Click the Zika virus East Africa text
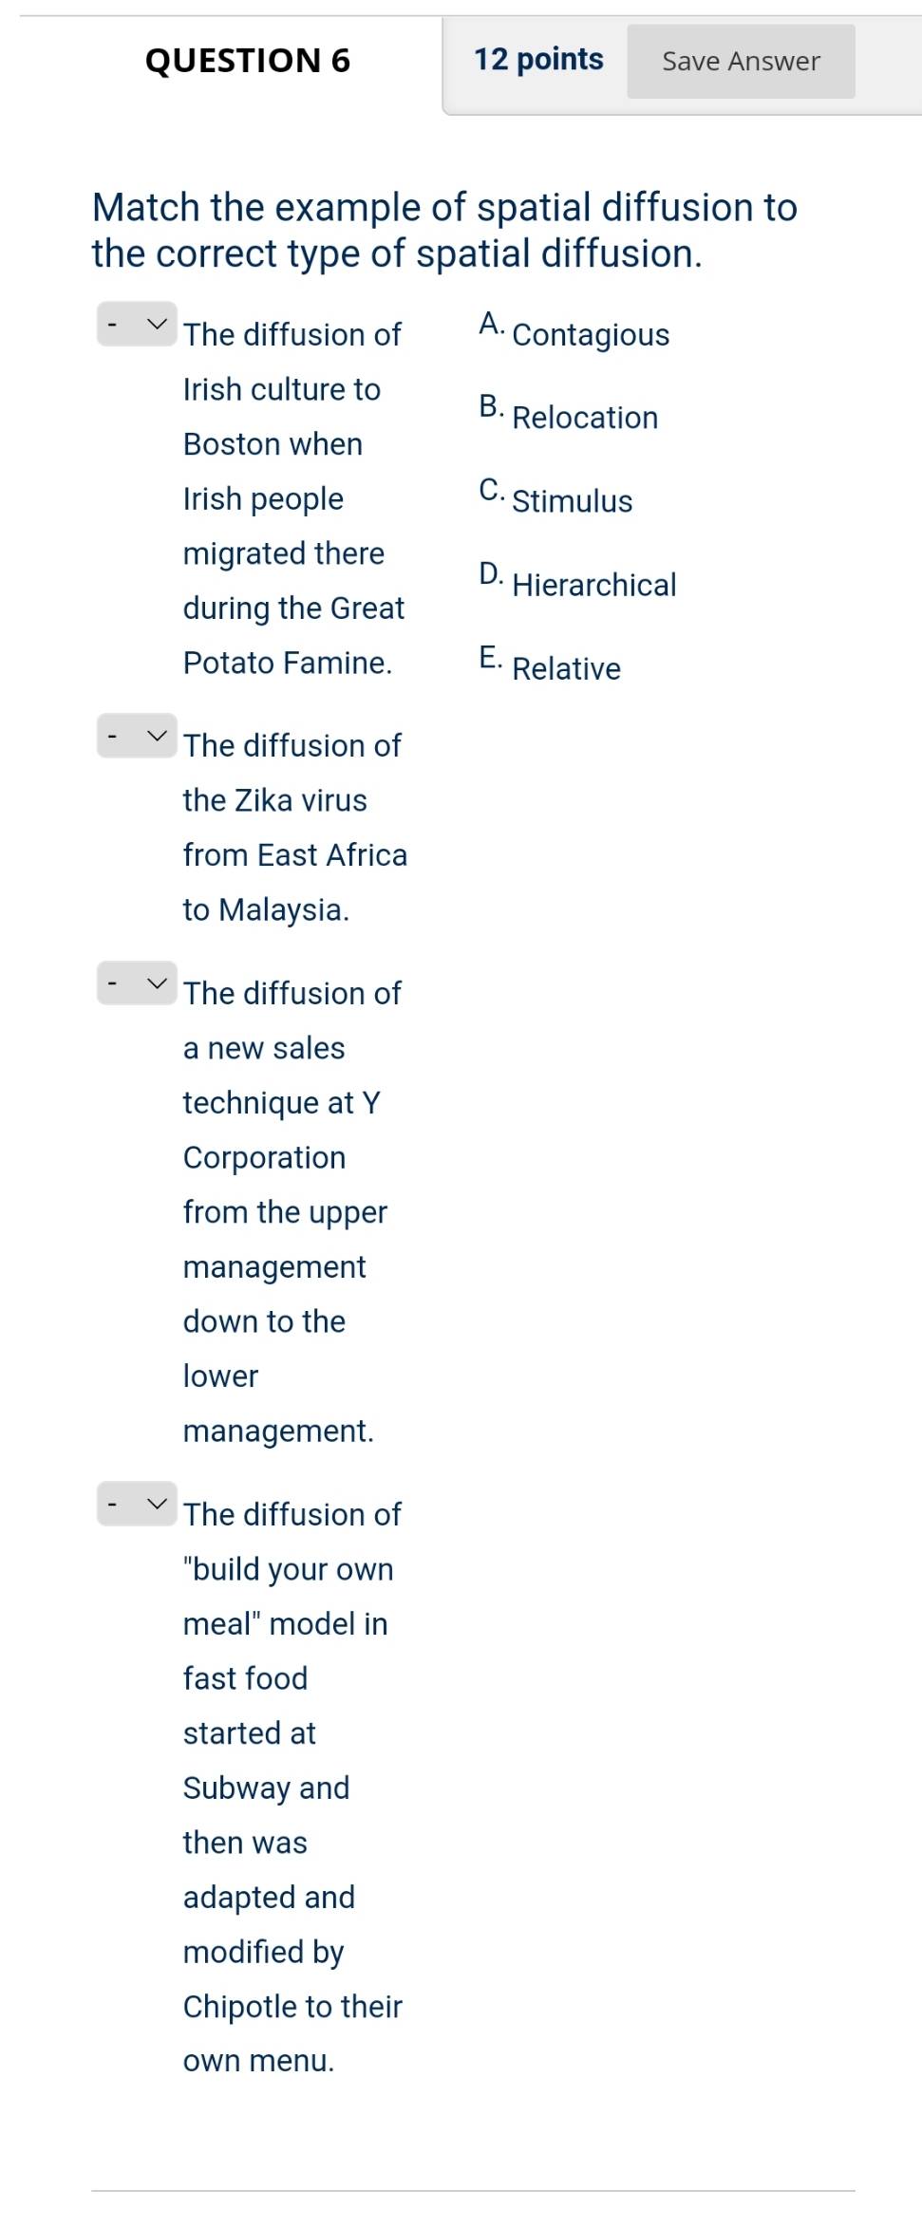The image size is (922, 2227). pos(295,828)
